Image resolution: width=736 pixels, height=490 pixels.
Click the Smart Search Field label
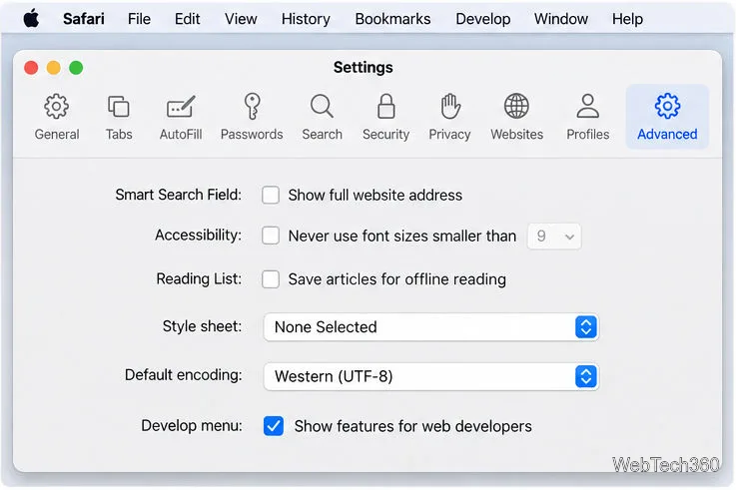pos(179,195)
